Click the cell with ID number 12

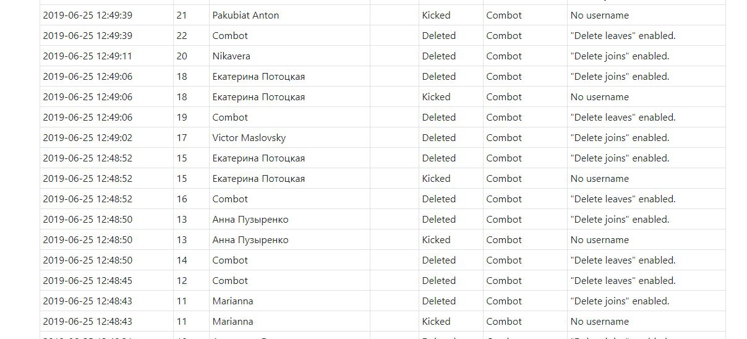[x=191, y=281]
